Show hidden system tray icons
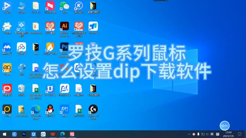 [189, 134]
